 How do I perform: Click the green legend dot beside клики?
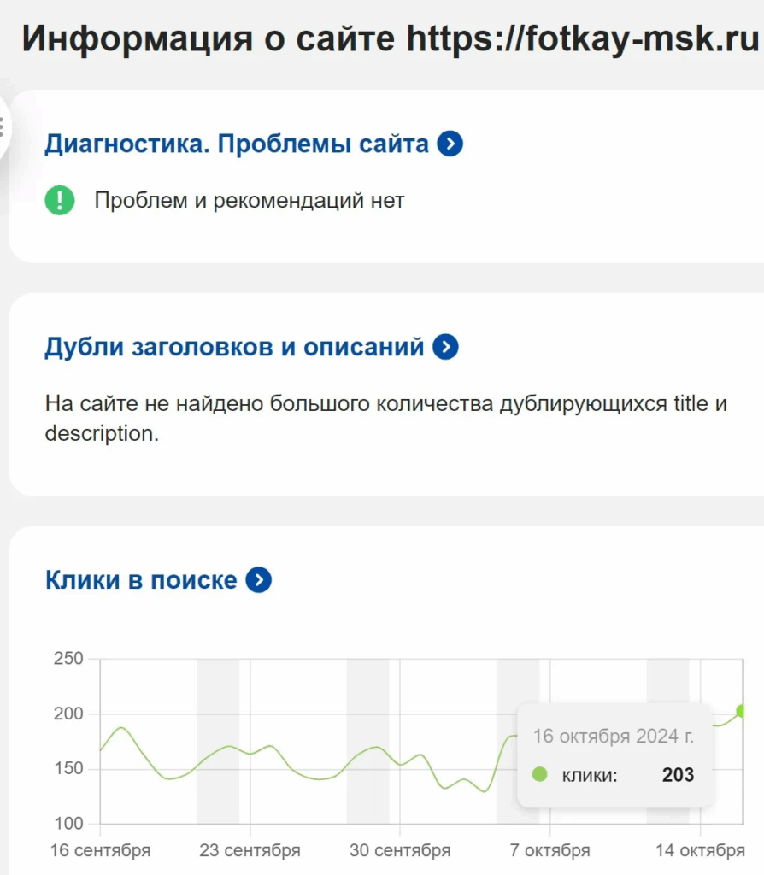539,774
